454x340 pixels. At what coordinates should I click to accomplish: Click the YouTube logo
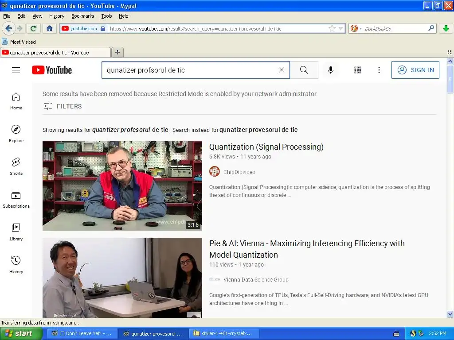pos(52,70)
